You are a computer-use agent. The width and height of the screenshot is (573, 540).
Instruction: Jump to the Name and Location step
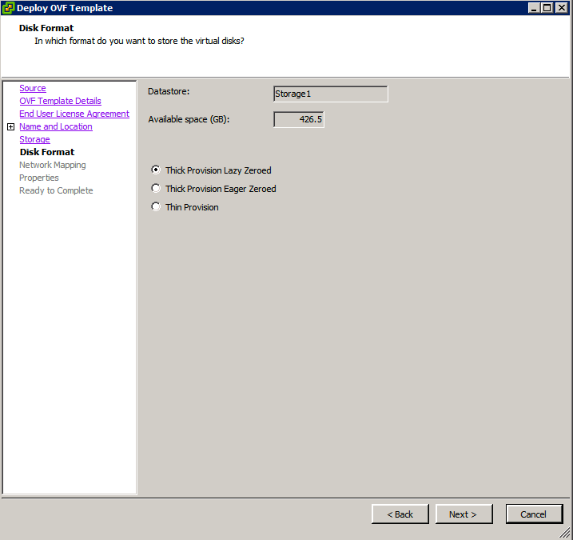pyautogui.click(x=56, y=126)
